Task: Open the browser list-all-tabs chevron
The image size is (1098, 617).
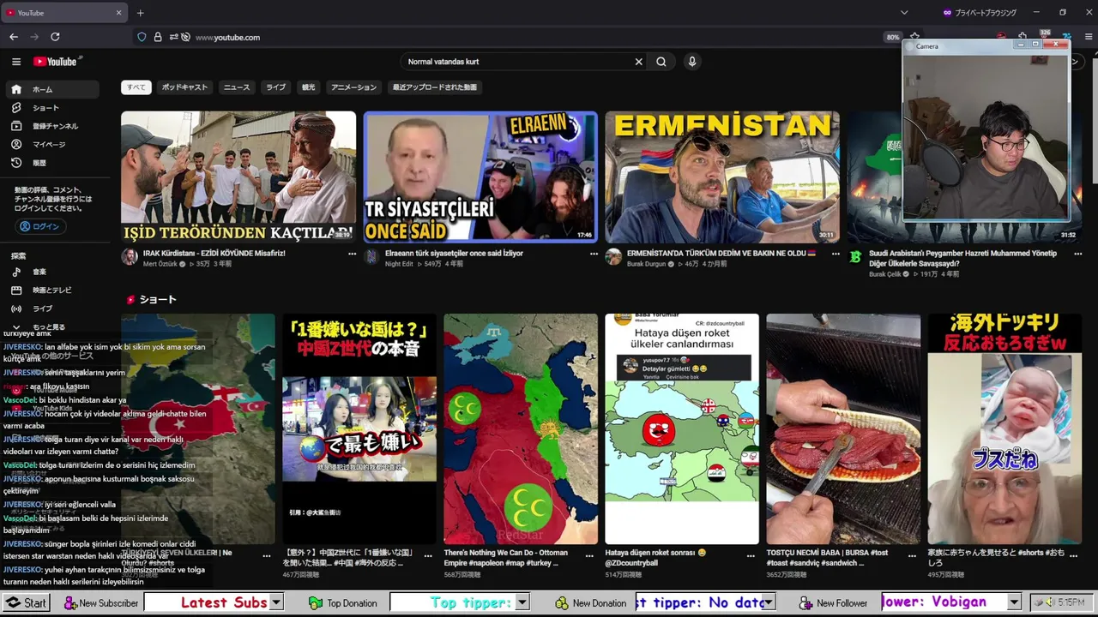Action: [x=904, y=13]
